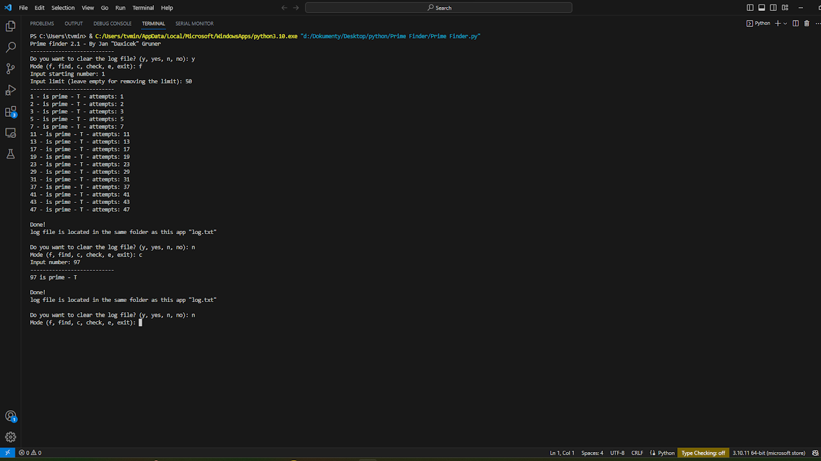Switch to the Problems panel tab
The width and height of the screenshot is (821, 461).
coord(42,24)
